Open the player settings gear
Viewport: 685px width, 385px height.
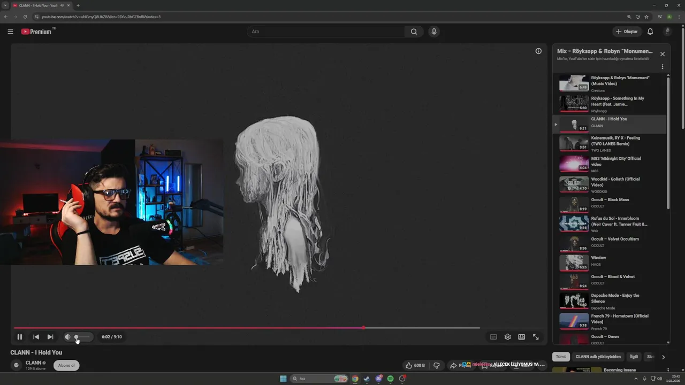(x=507, y=337)
